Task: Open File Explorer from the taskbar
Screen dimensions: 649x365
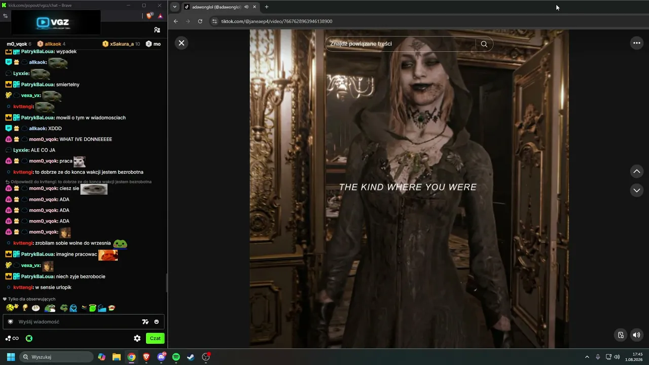Action: point(117,357)
